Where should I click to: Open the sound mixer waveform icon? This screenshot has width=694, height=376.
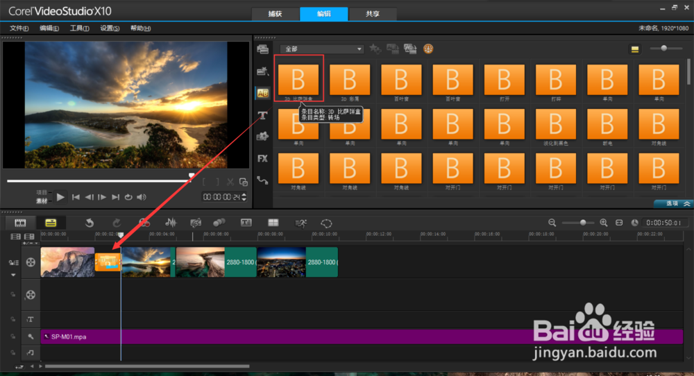point(171,223)
